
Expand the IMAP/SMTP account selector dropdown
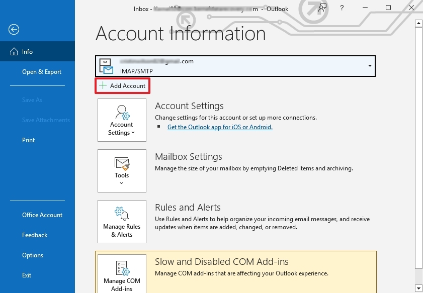(370, 66)
